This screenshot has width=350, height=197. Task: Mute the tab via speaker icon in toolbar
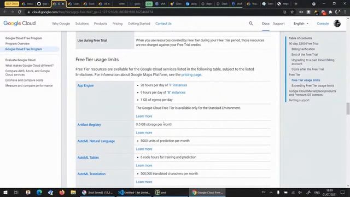pos(301,12)
